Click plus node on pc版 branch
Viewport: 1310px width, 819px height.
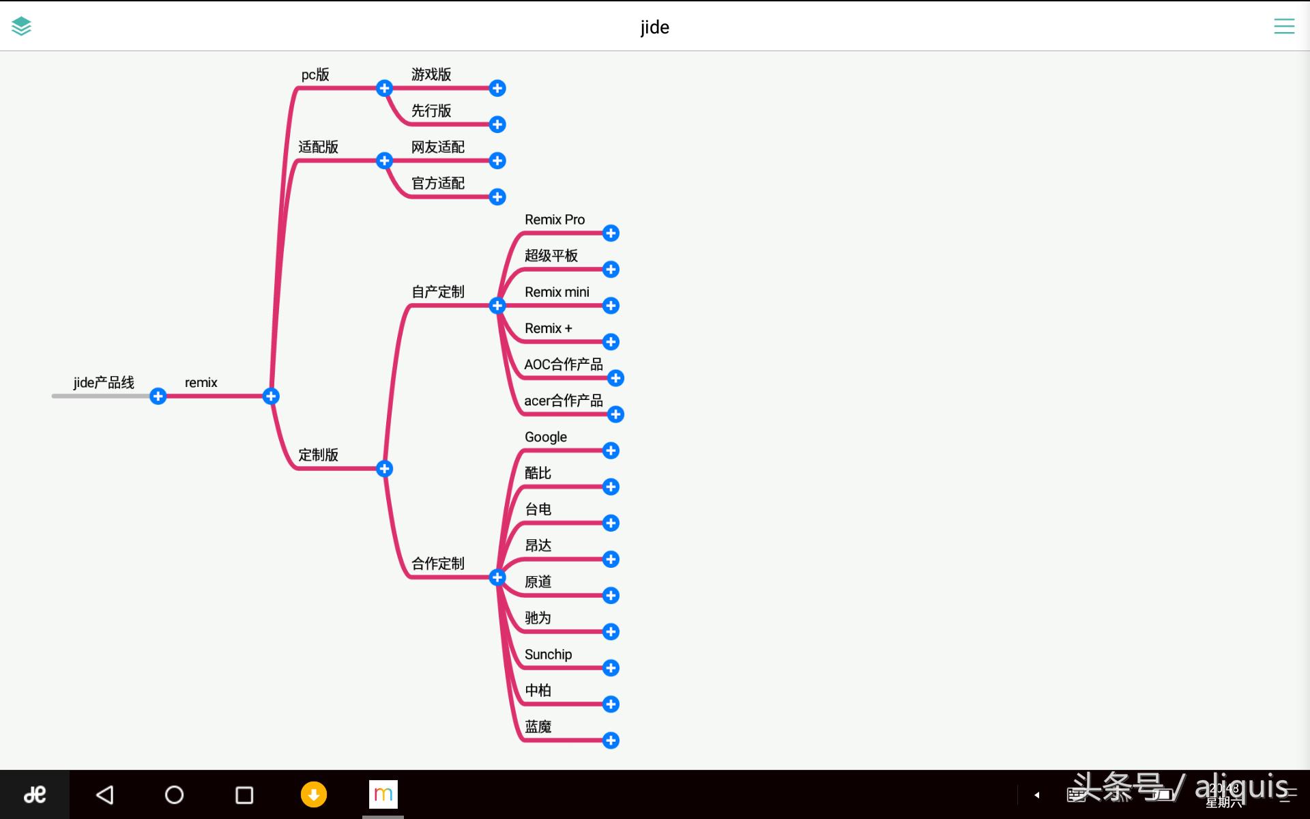384,88
